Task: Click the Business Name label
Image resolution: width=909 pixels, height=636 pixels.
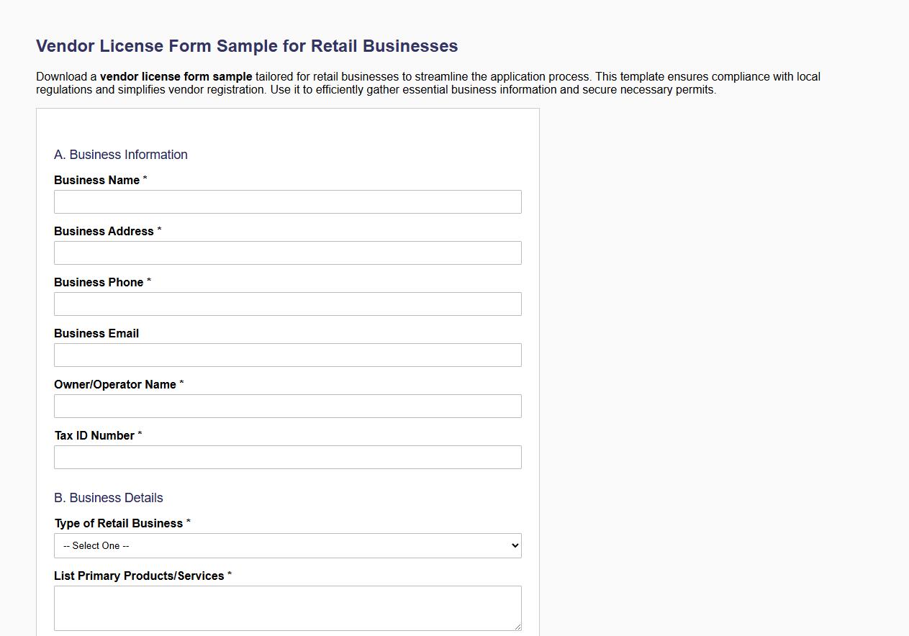Action: tap(94, 181)
